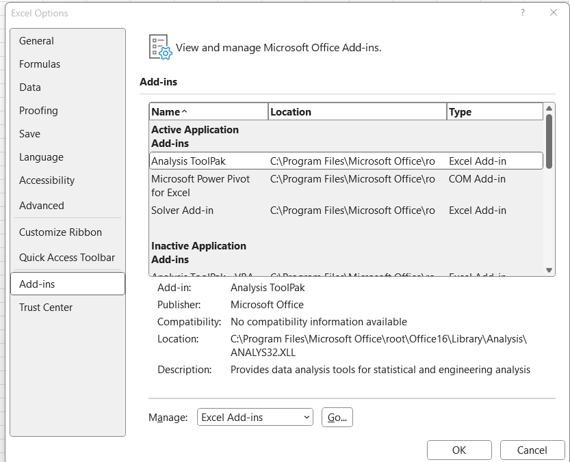Click scroll up arrow of add-ins list
The image size is (570, 462).
(x=549, y=108)
